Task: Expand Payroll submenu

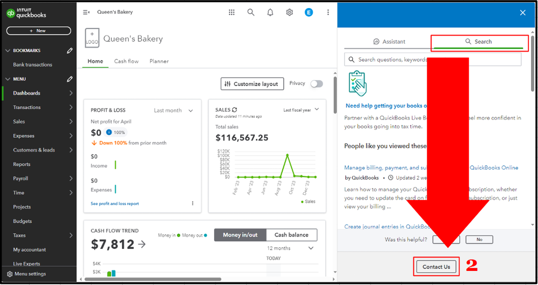Action: click(71, 179)
